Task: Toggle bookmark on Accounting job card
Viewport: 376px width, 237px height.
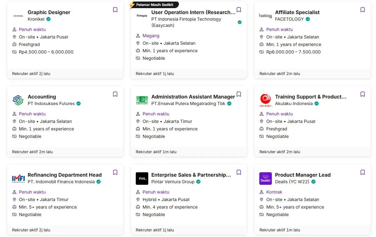Action: click(115, 94)
